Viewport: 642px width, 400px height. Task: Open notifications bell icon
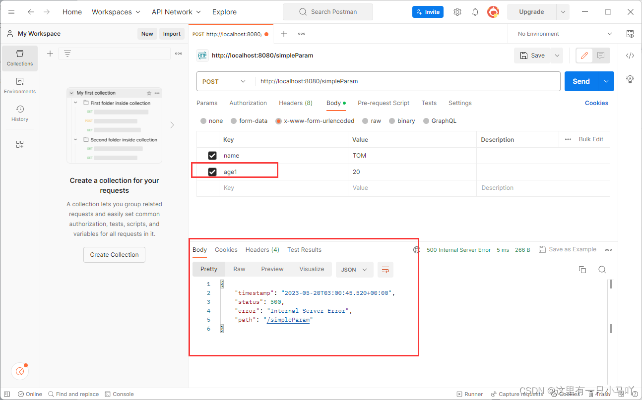tap(475, 12)
